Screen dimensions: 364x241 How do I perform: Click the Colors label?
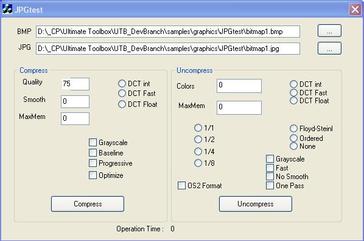[x=186, y=86]
